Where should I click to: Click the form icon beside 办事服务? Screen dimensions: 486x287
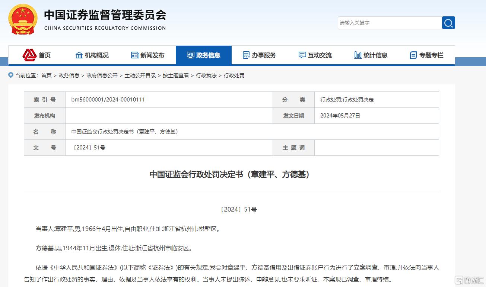(x=246, y=55)
